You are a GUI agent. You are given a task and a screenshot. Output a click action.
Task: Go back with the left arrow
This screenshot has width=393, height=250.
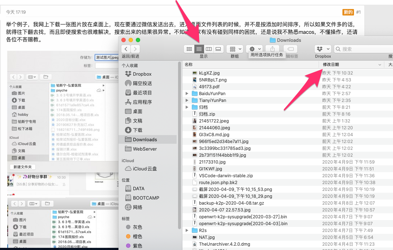(x=126, y=49)
